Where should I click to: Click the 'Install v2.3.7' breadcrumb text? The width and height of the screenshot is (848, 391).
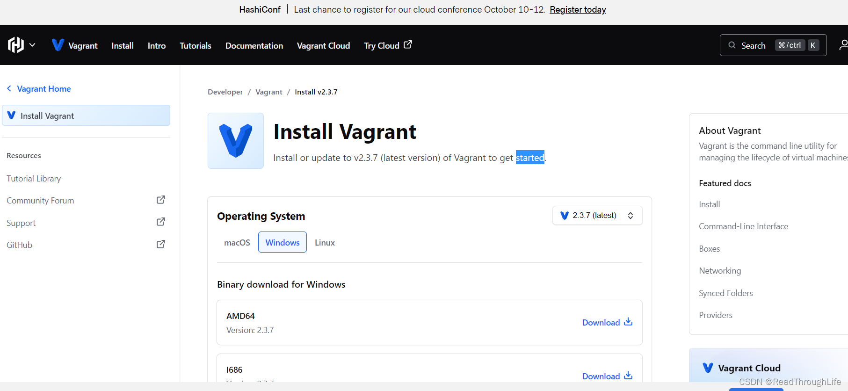[x=316, y=92]
